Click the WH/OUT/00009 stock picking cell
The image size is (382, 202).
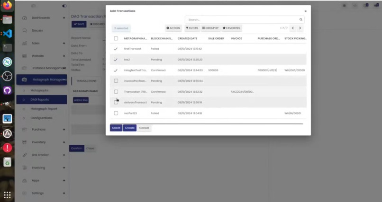pos(294,70)
